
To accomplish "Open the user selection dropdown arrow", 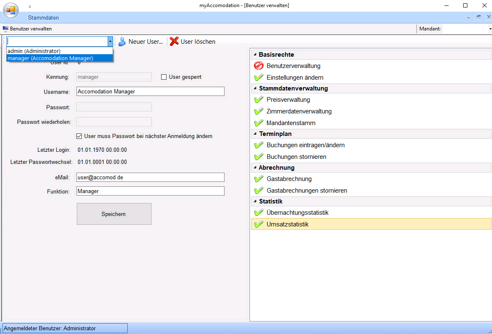I will [x=110, y=41].
